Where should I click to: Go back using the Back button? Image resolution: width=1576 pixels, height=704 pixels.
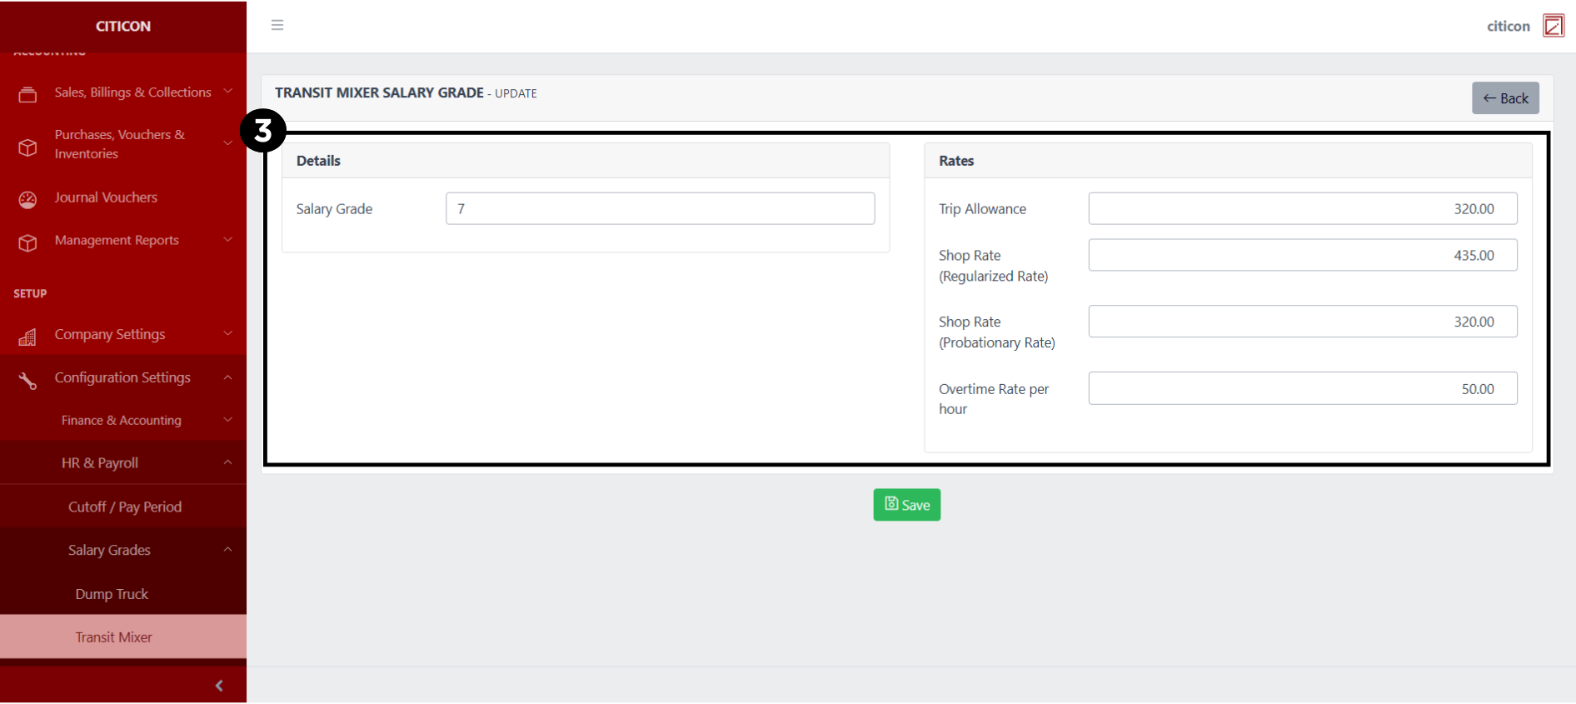pyautogui.click(x=1504, y=98)
